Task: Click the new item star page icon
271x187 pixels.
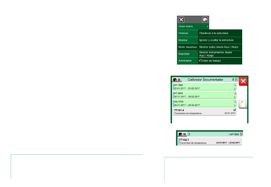Action: [243, 104]
